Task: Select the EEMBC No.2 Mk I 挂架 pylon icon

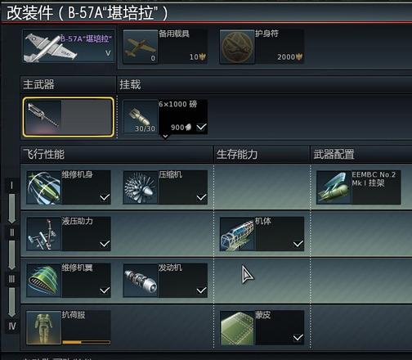Action: [x=334, y=187]
